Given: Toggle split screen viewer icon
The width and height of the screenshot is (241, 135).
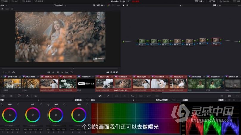Looking at the screenshot, I should click(x=7, y=9).
